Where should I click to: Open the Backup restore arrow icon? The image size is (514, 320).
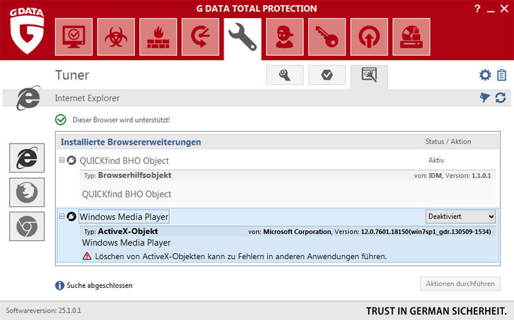[200, 37]
